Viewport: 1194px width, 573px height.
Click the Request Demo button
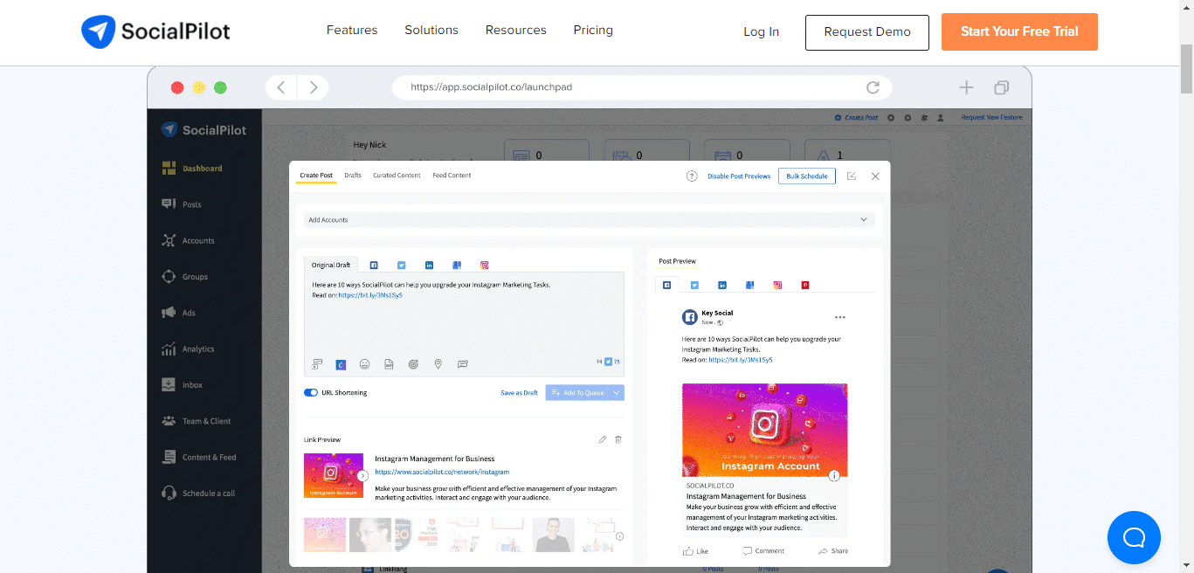[x=867, y=31]
